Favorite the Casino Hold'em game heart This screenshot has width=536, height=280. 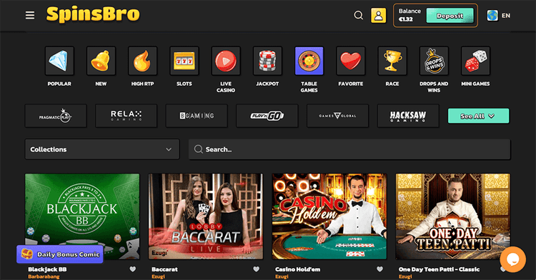[379, 269]
